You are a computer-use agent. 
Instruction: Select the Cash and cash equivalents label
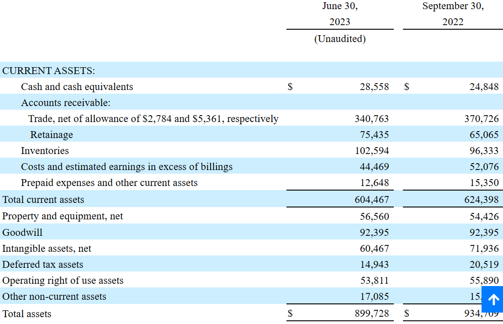(77, 87)
